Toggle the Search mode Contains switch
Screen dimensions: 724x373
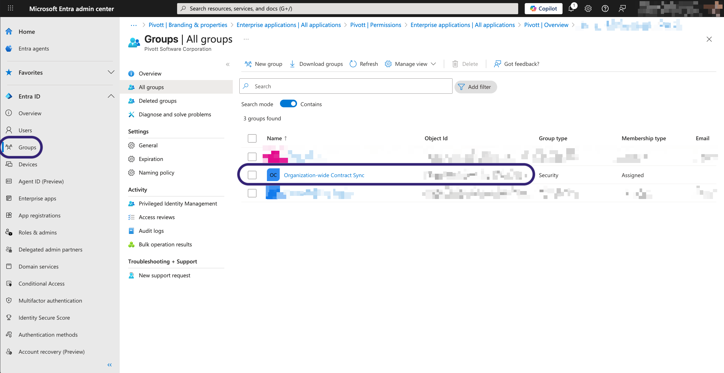(288, 104)
